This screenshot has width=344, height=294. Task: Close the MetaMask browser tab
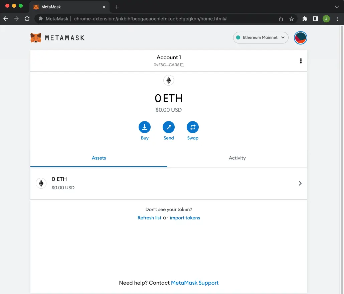click(x=104, y=7)
